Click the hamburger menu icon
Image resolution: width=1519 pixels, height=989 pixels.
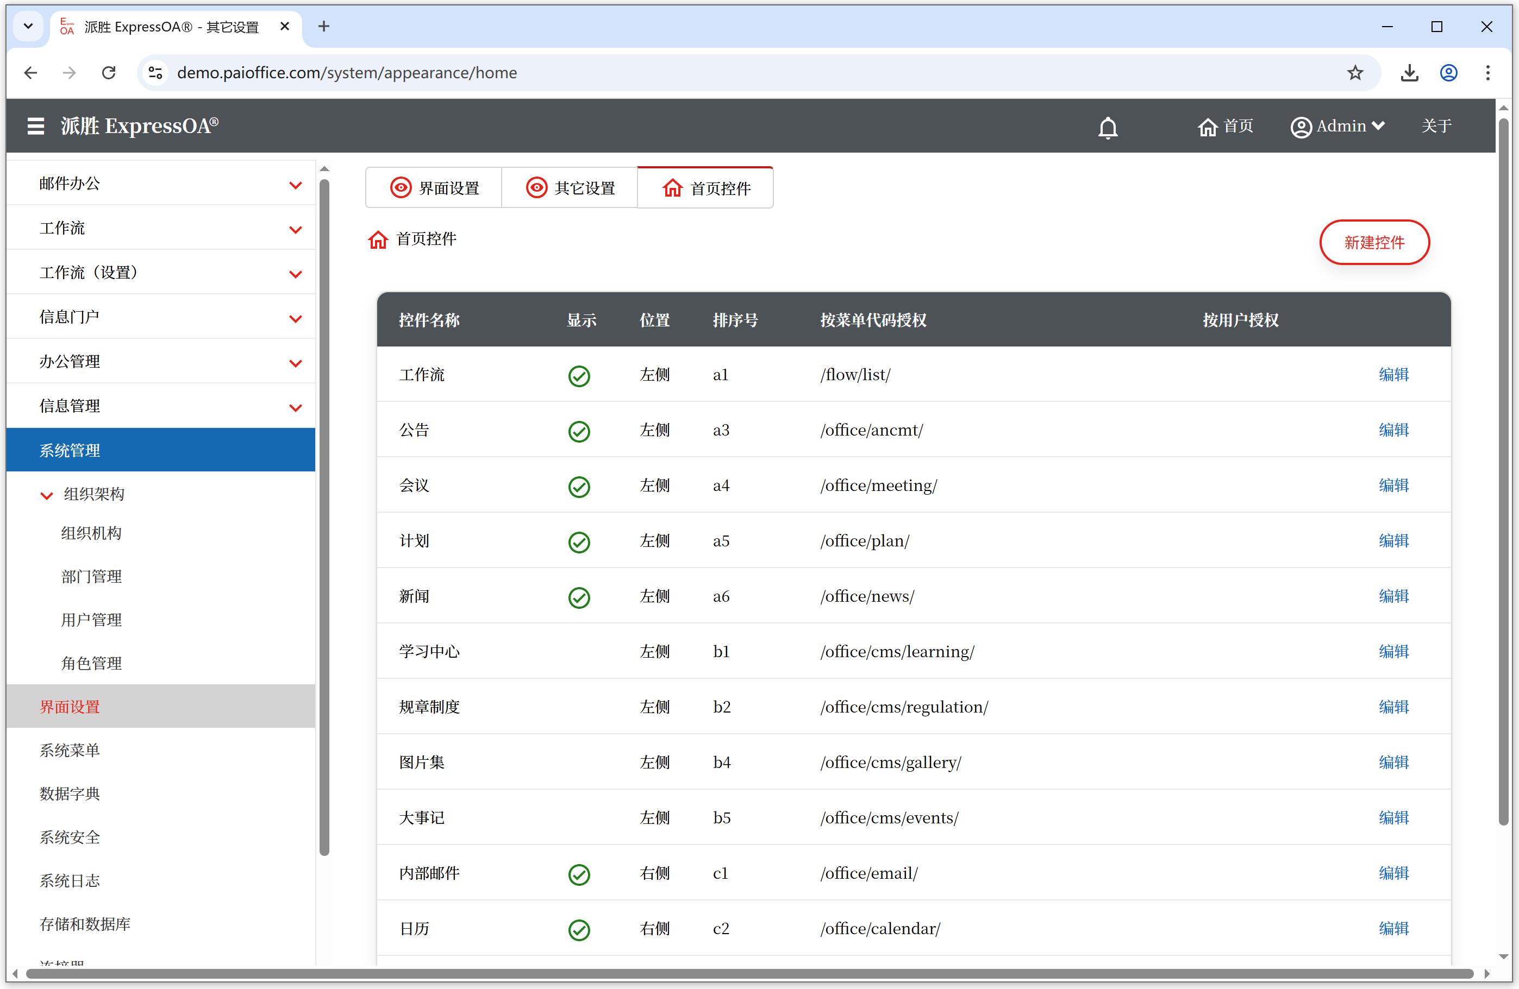36,126
